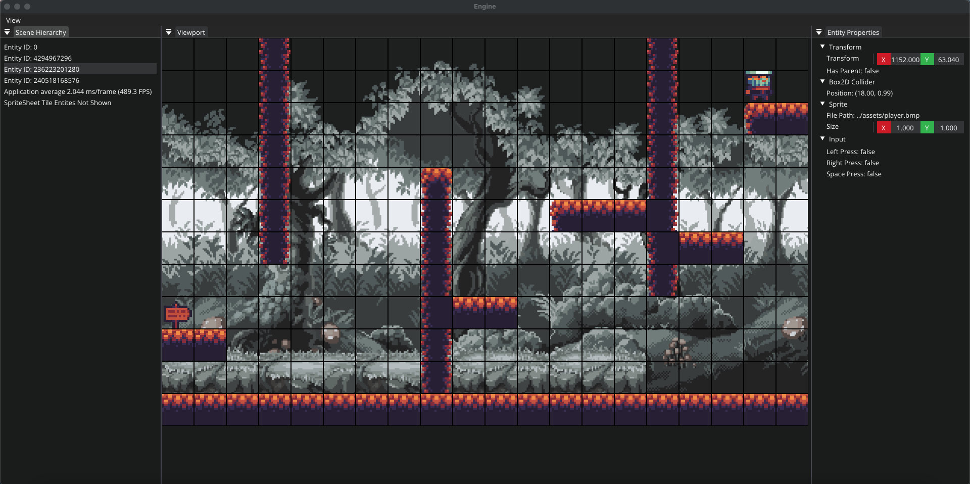Viewport: 970px width, 484px height.
Task: Click 'Has Parent: false' text
Action: pos(852,71)
